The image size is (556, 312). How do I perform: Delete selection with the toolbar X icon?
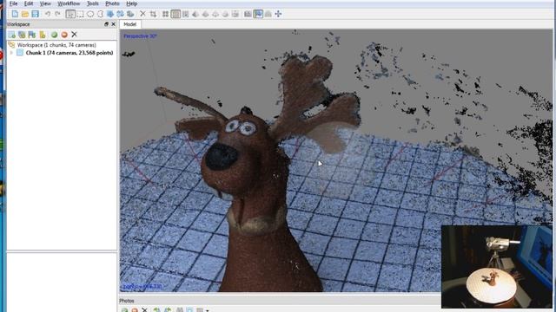142,14
